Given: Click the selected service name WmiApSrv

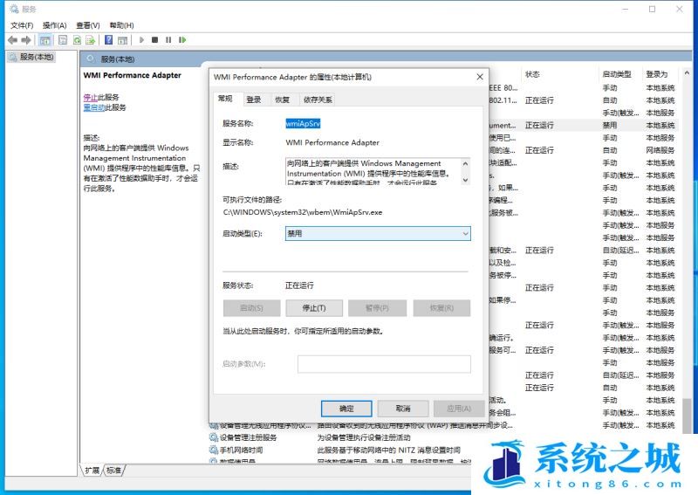Looking at the screenshot, I should pyautogui.click(x=303, y=123).
